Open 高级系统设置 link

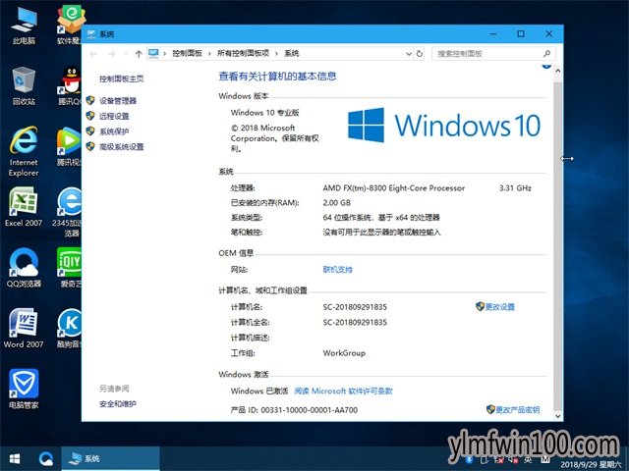[122, 147]
